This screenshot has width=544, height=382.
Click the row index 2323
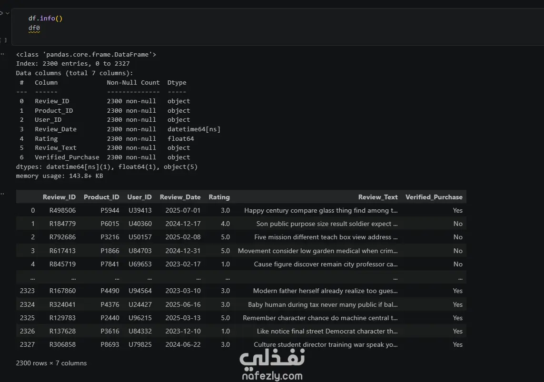[27, 291]
